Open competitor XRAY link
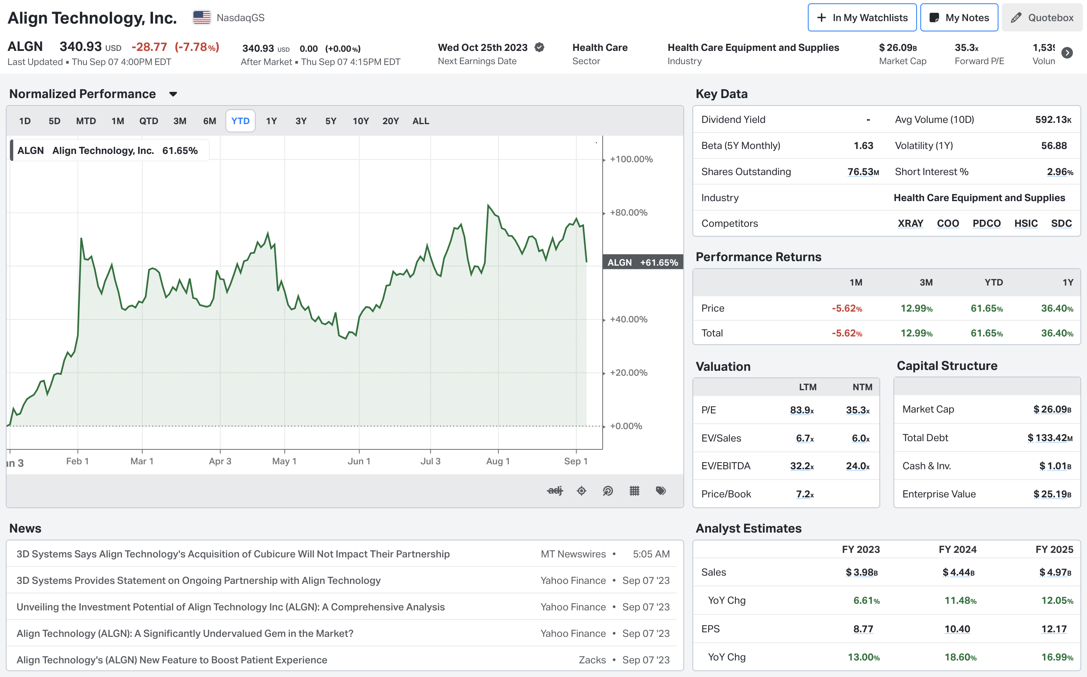This screenshot has width=1087, height=677. point(911,223)
